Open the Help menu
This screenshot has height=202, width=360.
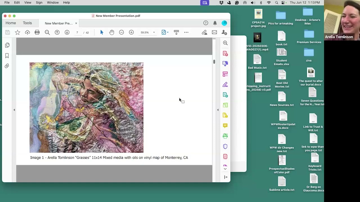[x=66, y=3]
